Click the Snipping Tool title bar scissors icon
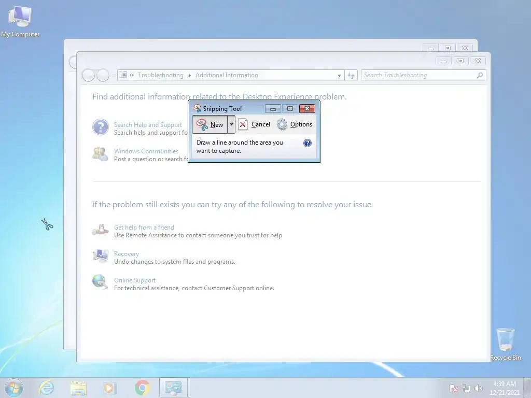 [197, 108]
